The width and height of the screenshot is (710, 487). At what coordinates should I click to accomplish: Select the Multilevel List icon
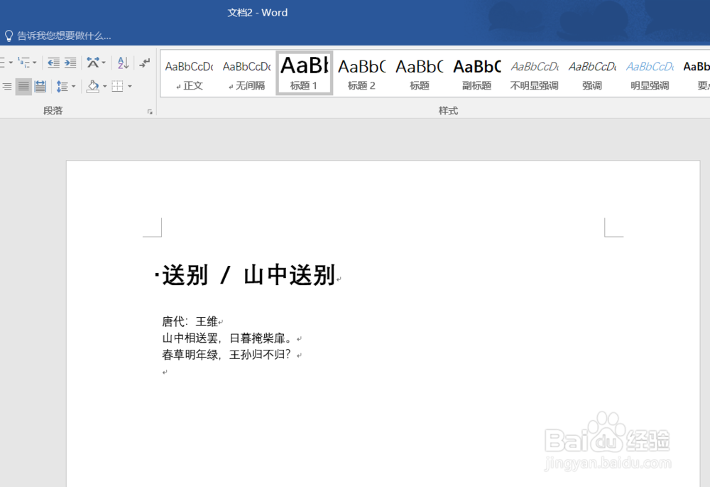pos(23,62)
